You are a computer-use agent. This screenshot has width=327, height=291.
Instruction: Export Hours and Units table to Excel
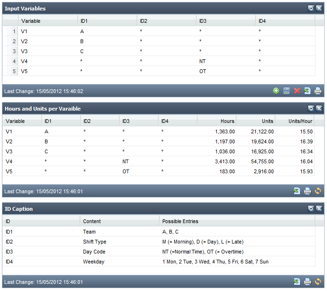tap(297, 191)
